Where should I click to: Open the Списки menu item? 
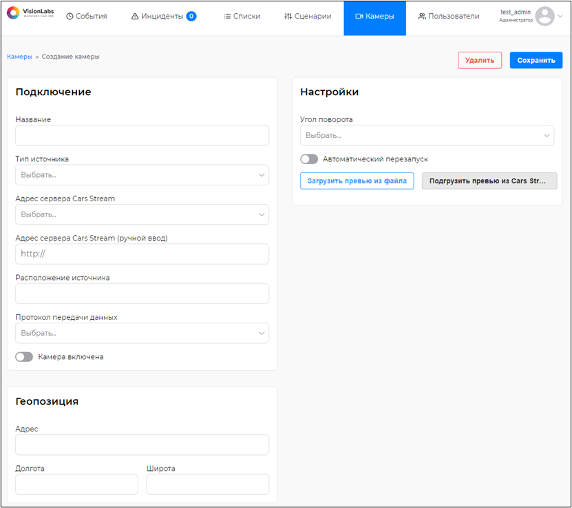point(242,17)
